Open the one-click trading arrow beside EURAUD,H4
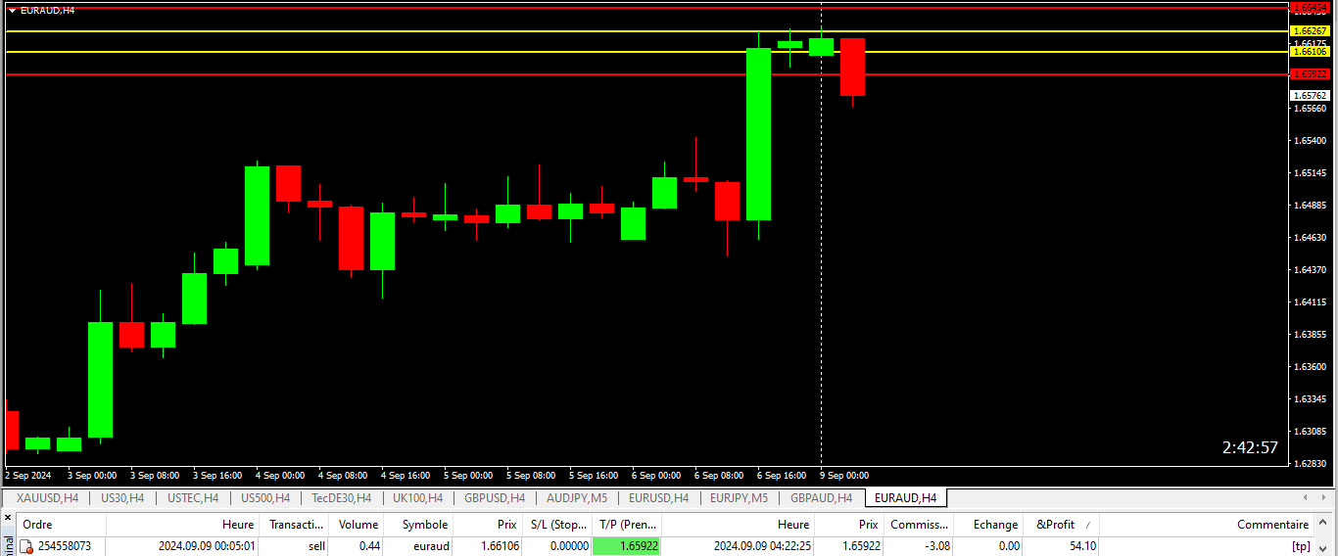Viewport: 1338px width, 556px height. click(x=12, y=10)
